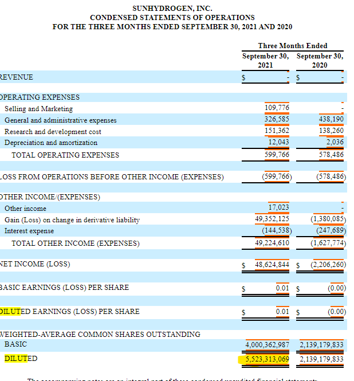
Task: Select basic EPS (0.00) value
Action: (337, 288)
